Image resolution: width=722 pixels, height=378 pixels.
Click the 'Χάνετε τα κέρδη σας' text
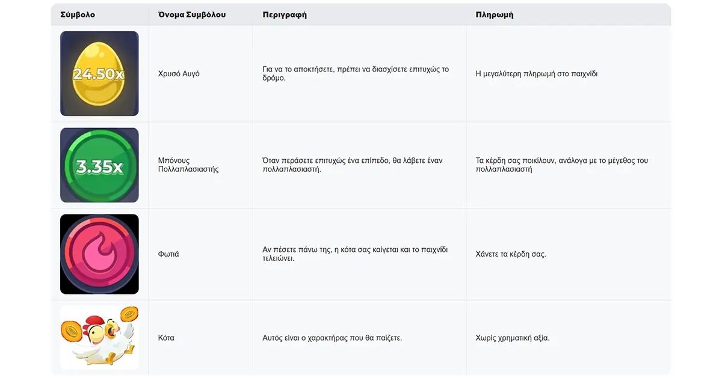pyautogui.click(x=511, y=254)
